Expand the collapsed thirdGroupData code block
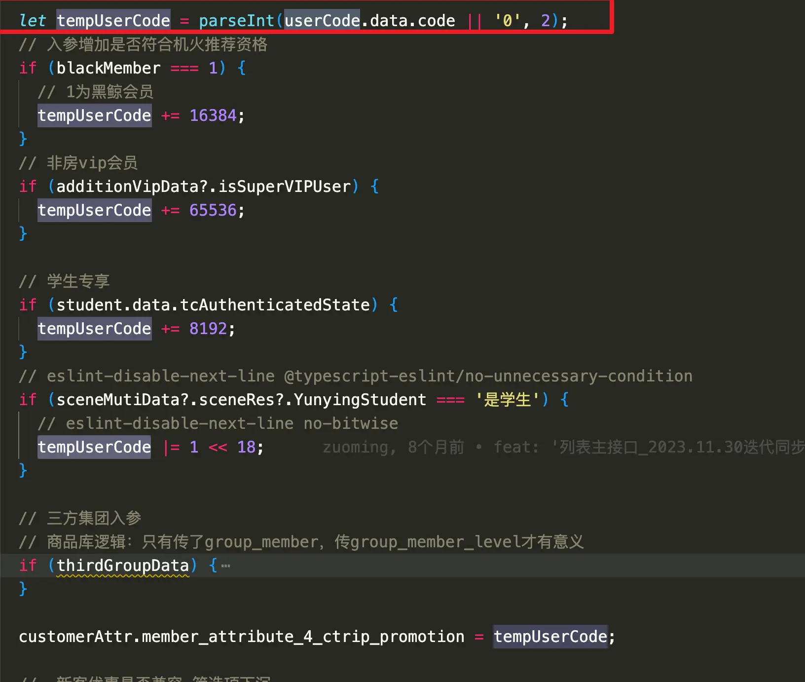 pyautogui.click(x=225, y=566)
